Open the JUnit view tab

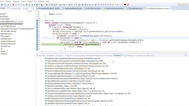[x=26, y=9]
